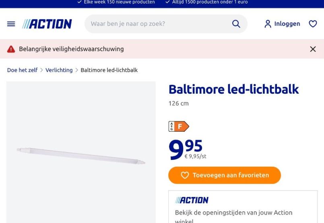
Task: Go to Doe het zelf breadcrumb
Action: pyautogui.click(x=22, y=70)
